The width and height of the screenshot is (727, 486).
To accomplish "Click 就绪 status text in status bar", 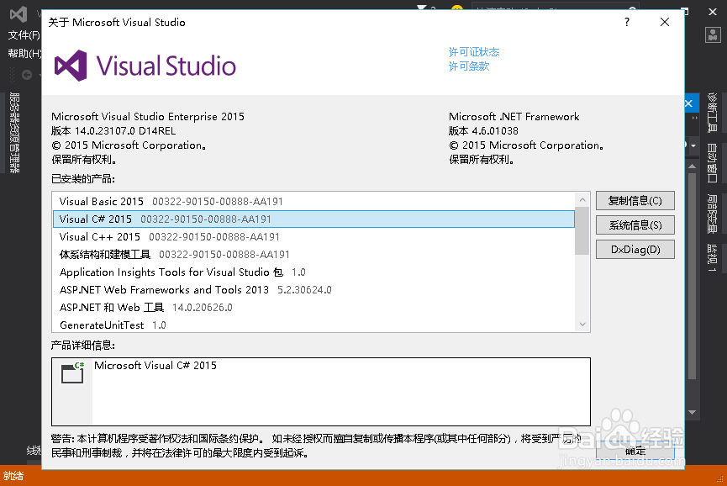I will coord(13,476).
